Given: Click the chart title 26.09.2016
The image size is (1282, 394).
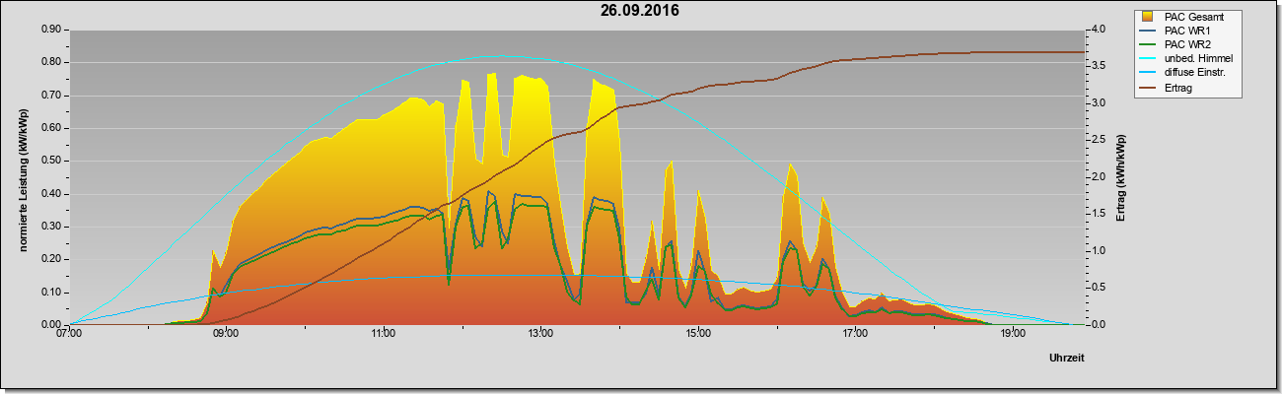Looking at the screenshot, I should 640,11.
